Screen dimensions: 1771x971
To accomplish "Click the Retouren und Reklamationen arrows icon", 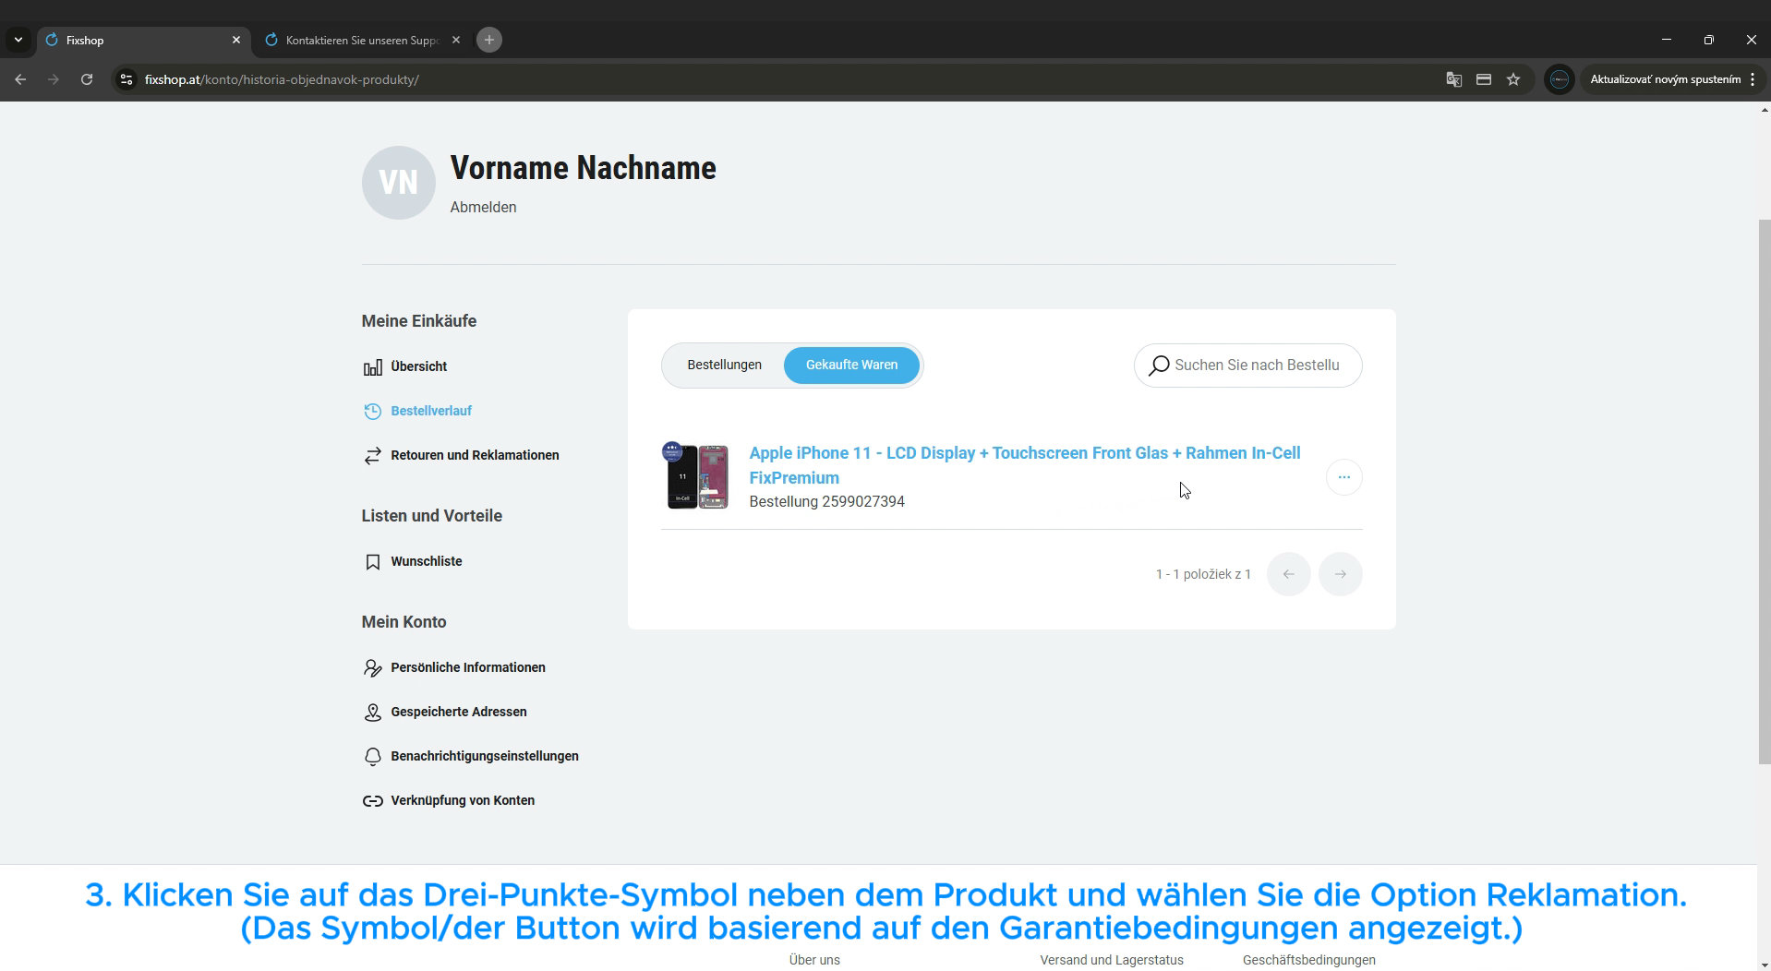I will tap(372, 456).
